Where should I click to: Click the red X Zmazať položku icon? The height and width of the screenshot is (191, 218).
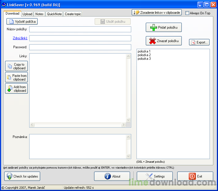152,41
